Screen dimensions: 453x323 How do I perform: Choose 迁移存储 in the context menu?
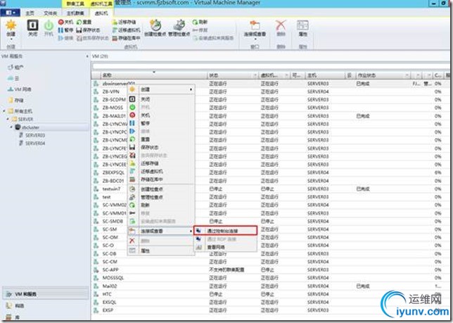(161, 163)
